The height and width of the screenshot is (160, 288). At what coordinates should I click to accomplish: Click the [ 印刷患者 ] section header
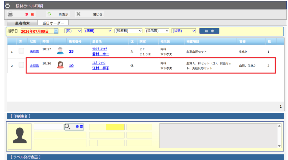pos(145,116)
